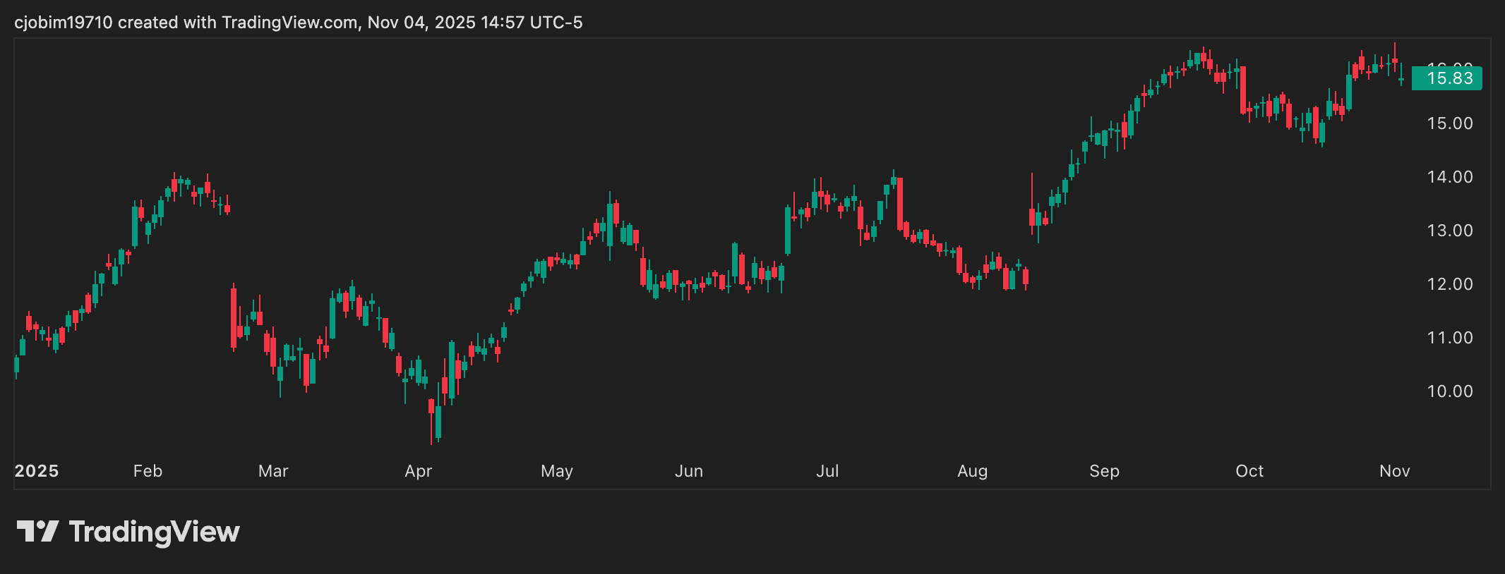
Task: Click the 10.00 price axis label
Action: point(1450,391)
